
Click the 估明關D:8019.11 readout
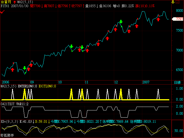pos(143,122)
